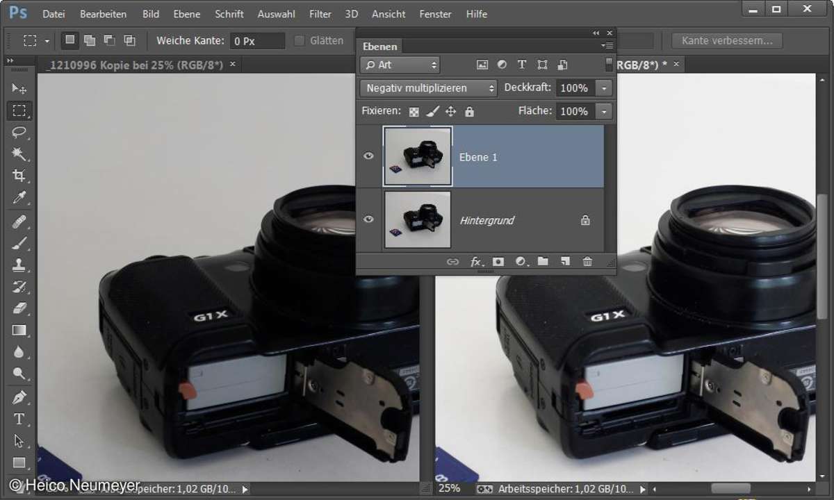Open the Negativ multiplizieren blend mode dropdown

[x=429, y=88]
